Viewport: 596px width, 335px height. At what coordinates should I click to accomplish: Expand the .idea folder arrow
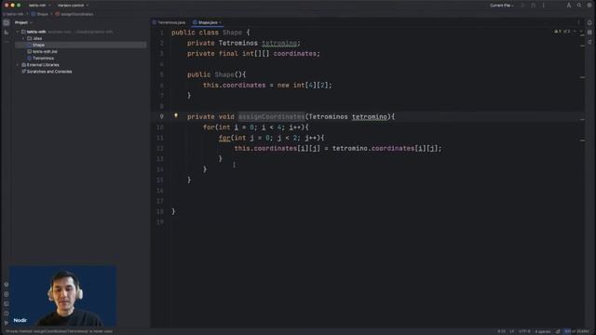pos(23,38)
